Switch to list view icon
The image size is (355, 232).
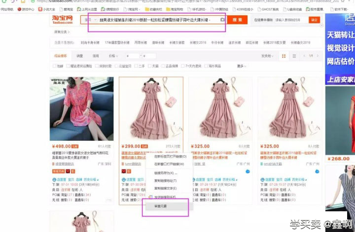click(x=294, y=56)
